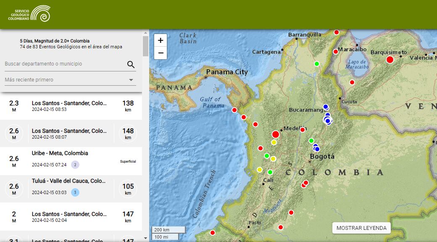Click the scroll-up arrow of the event list
The width and height of the screenshot is (437, 242).
click(x=145, y=33)
